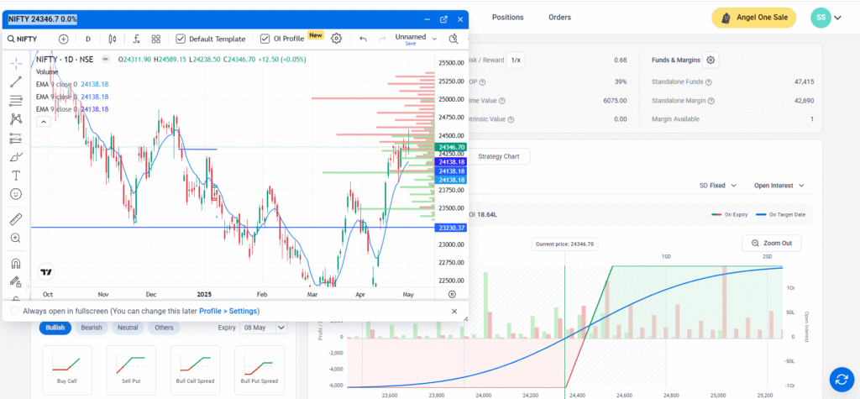Click the Angel One Sale button
Screen dimensions: 860x399
[x=753, y=18]
